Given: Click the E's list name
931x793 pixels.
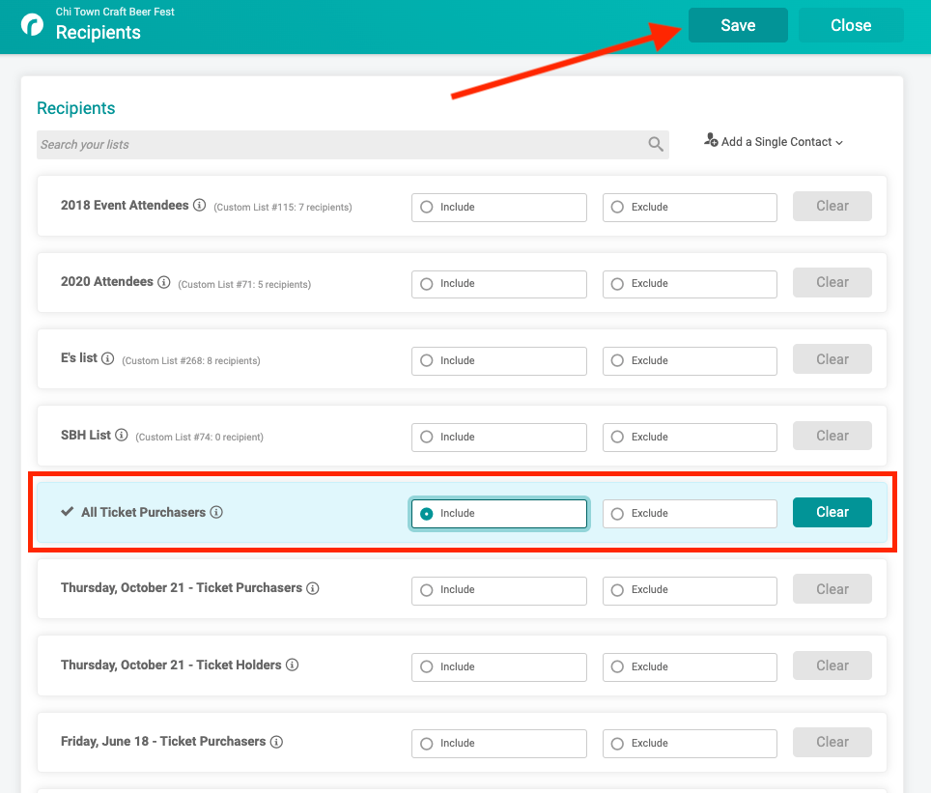Looking at the screenshot, I should [x=79, y=357].
